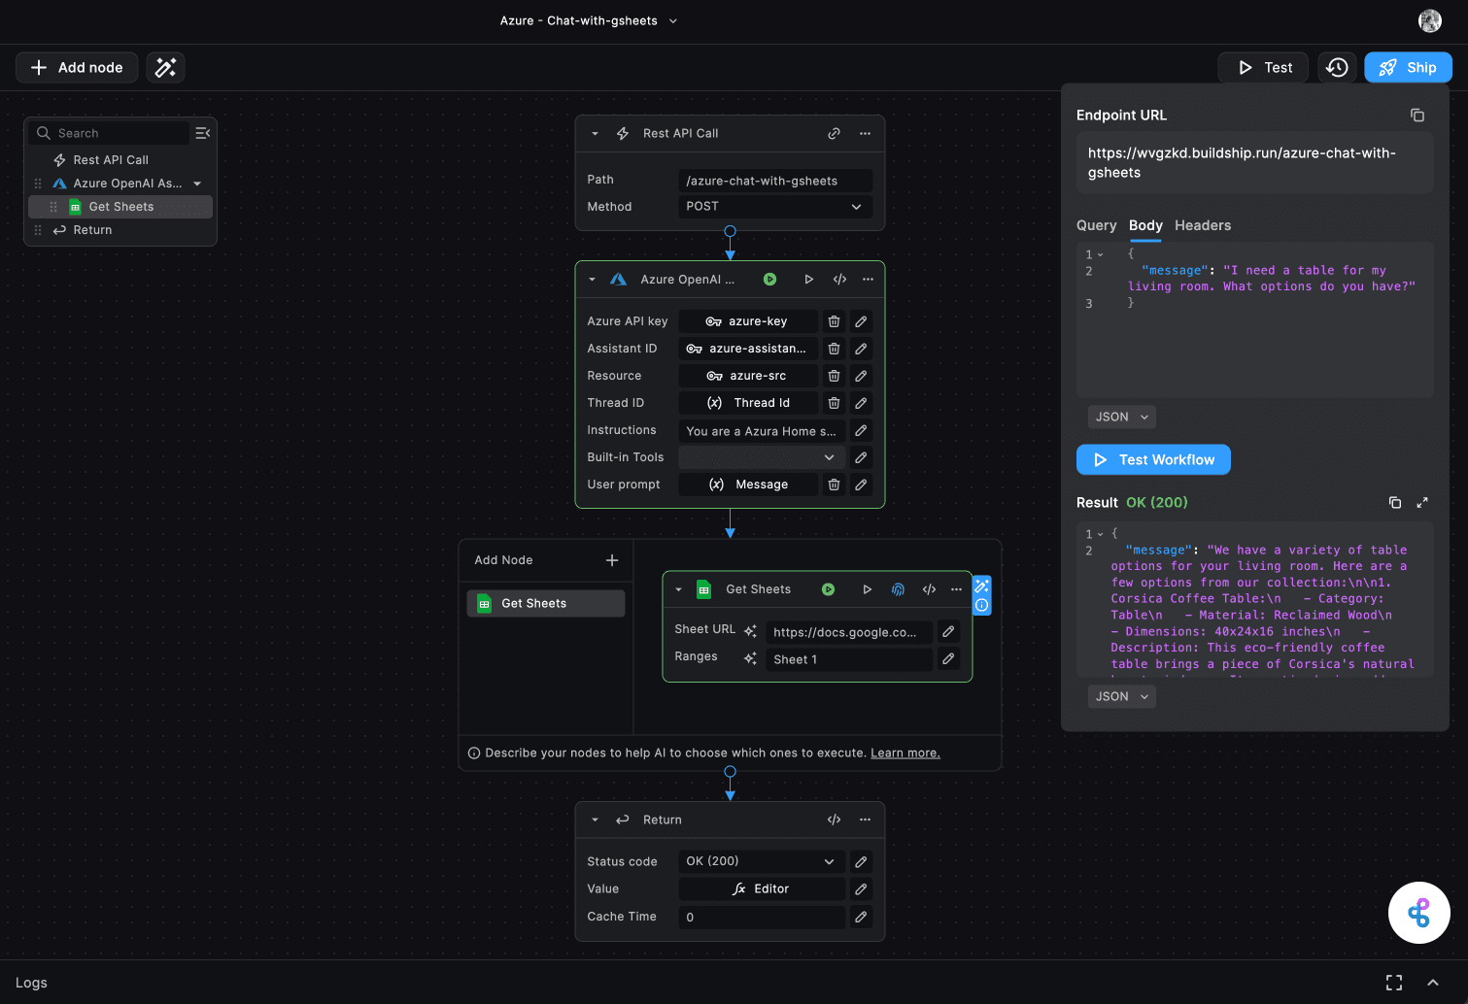The width and height of the screenshot is (1468, 1004).
Task: Delete the Thread ID value via trash icon
Action: tap(834, 402)
